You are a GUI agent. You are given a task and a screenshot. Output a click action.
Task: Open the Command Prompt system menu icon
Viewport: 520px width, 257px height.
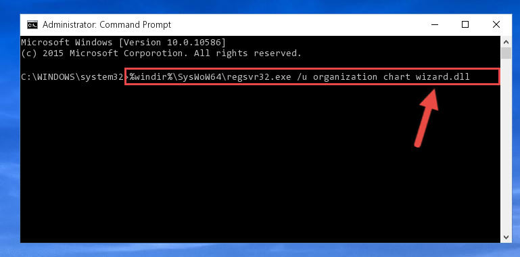[x=32, y=25]
